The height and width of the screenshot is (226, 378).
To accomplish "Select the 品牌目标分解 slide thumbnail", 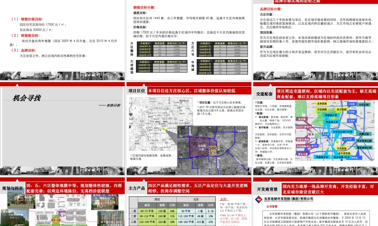I will pyautogui.click(x=316, y=40).
